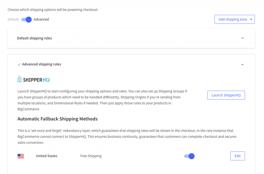Screen dimensions: 264x174
Task: Click the United States flag icon
Action: [21, 156]
